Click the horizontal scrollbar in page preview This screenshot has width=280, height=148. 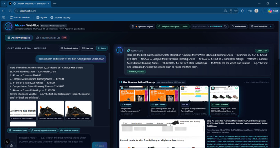tap(145, 125)
